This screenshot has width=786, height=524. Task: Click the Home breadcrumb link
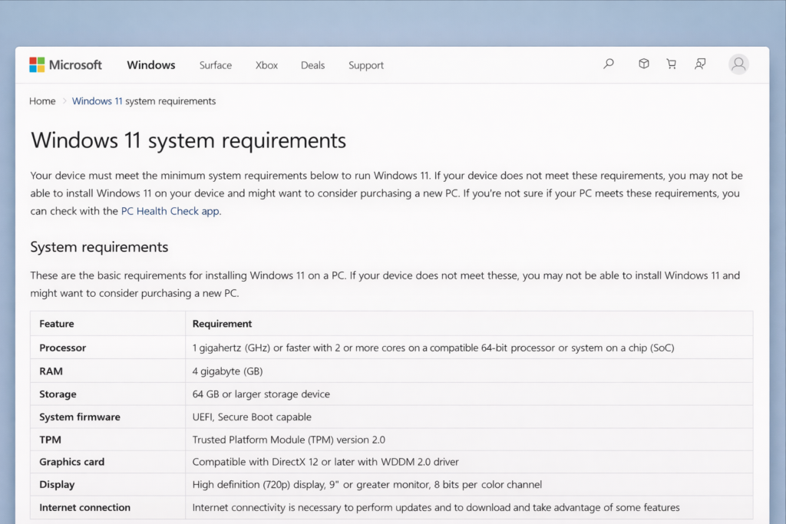coord(42,101)
